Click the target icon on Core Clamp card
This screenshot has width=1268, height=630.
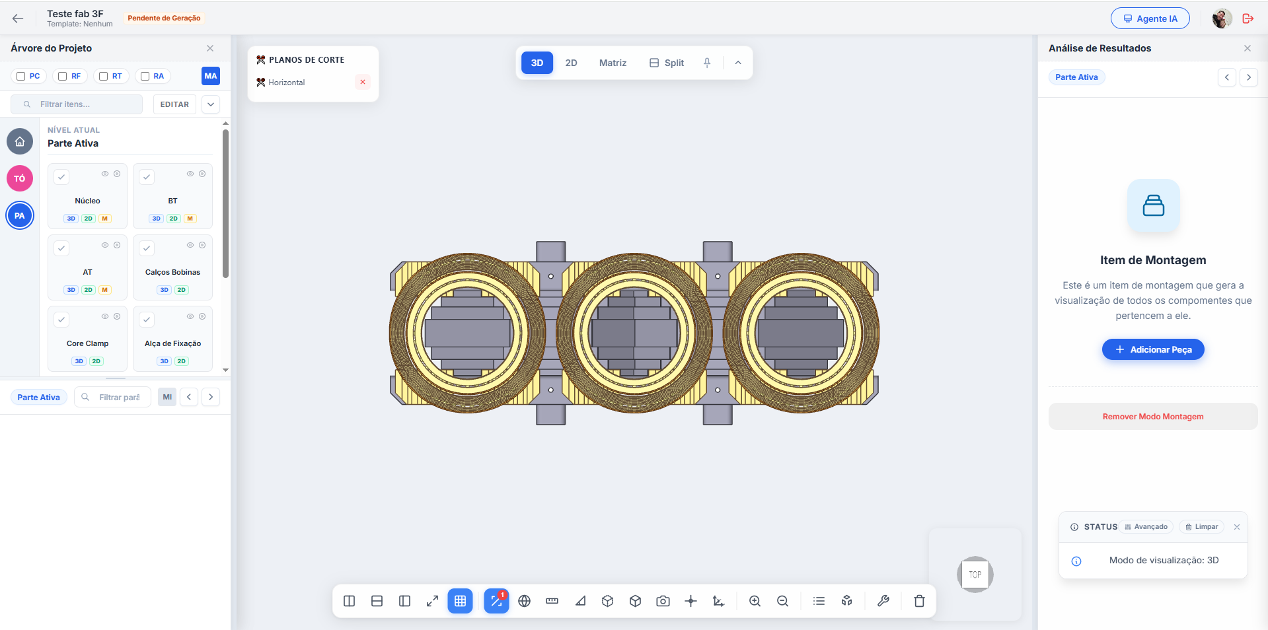point(117,316)
